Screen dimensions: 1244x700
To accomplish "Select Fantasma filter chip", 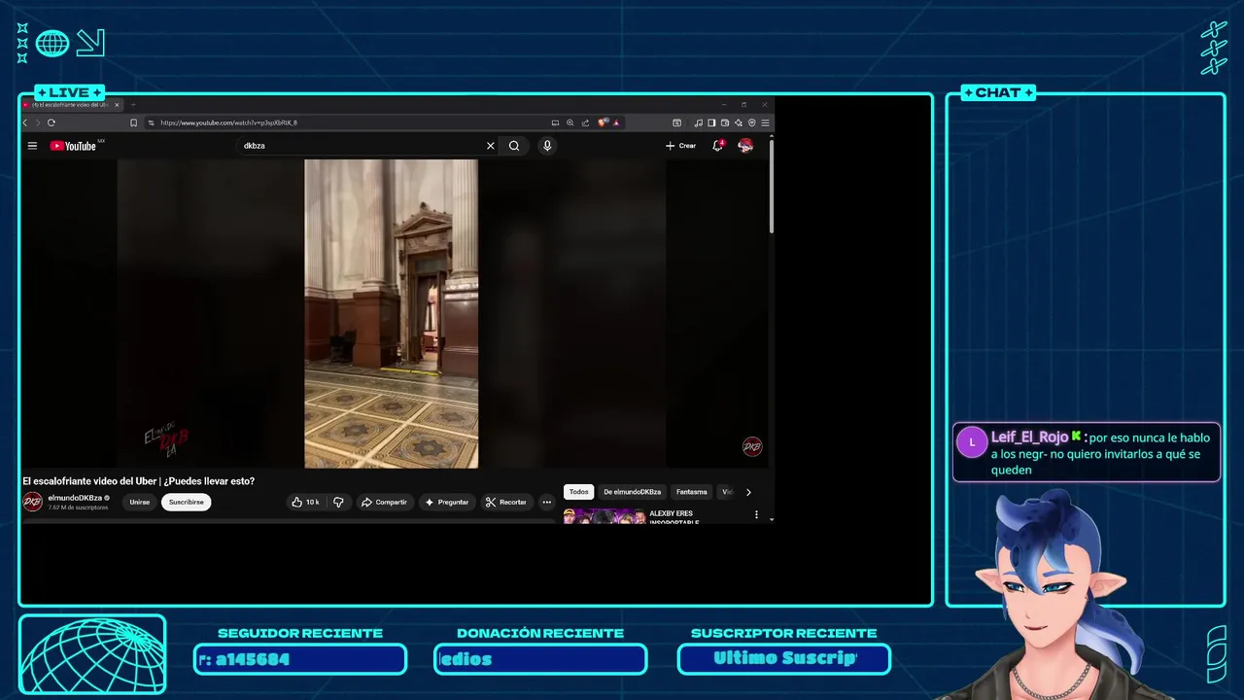I will [x=692, y=492].
